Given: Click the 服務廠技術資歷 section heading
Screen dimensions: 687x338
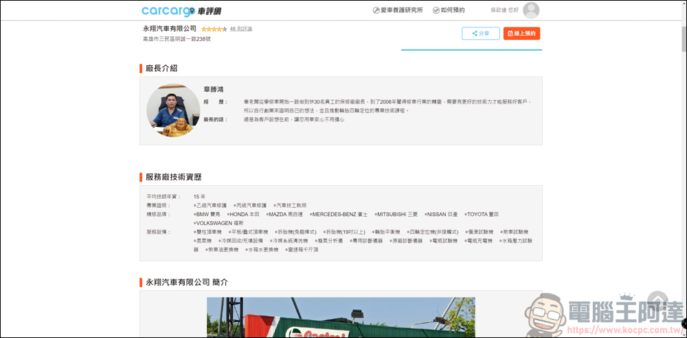Looking at the screenshot, I should 174,177.
